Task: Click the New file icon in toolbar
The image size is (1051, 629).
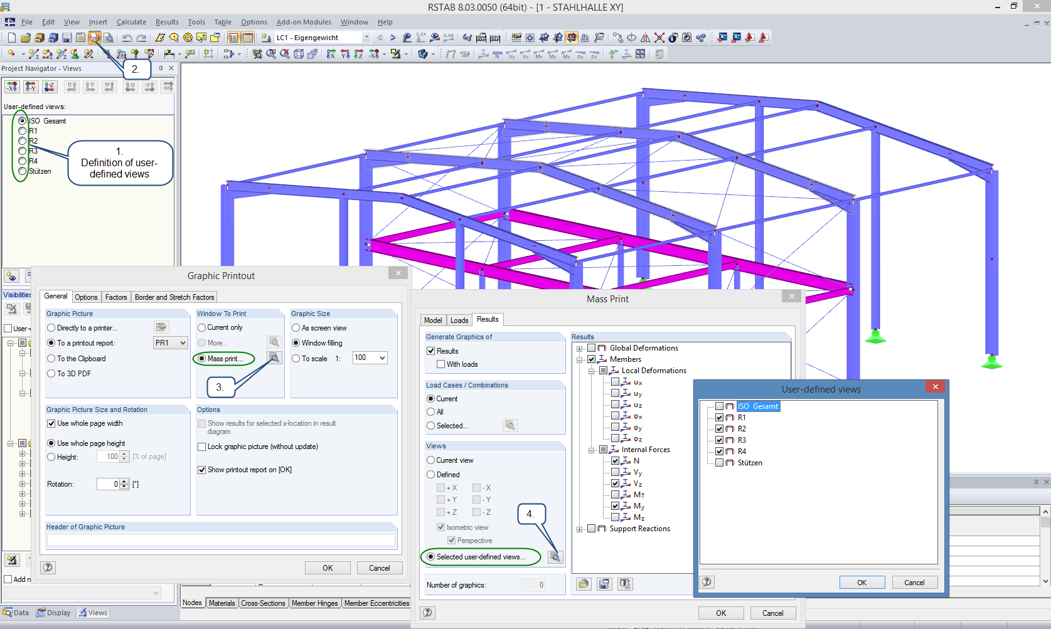Action: [11, 38]
